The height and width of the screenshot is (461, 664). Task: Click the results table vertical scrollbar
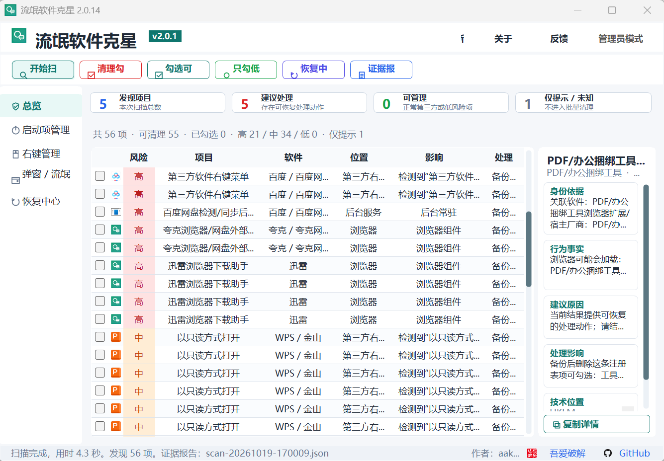point(529,249)
